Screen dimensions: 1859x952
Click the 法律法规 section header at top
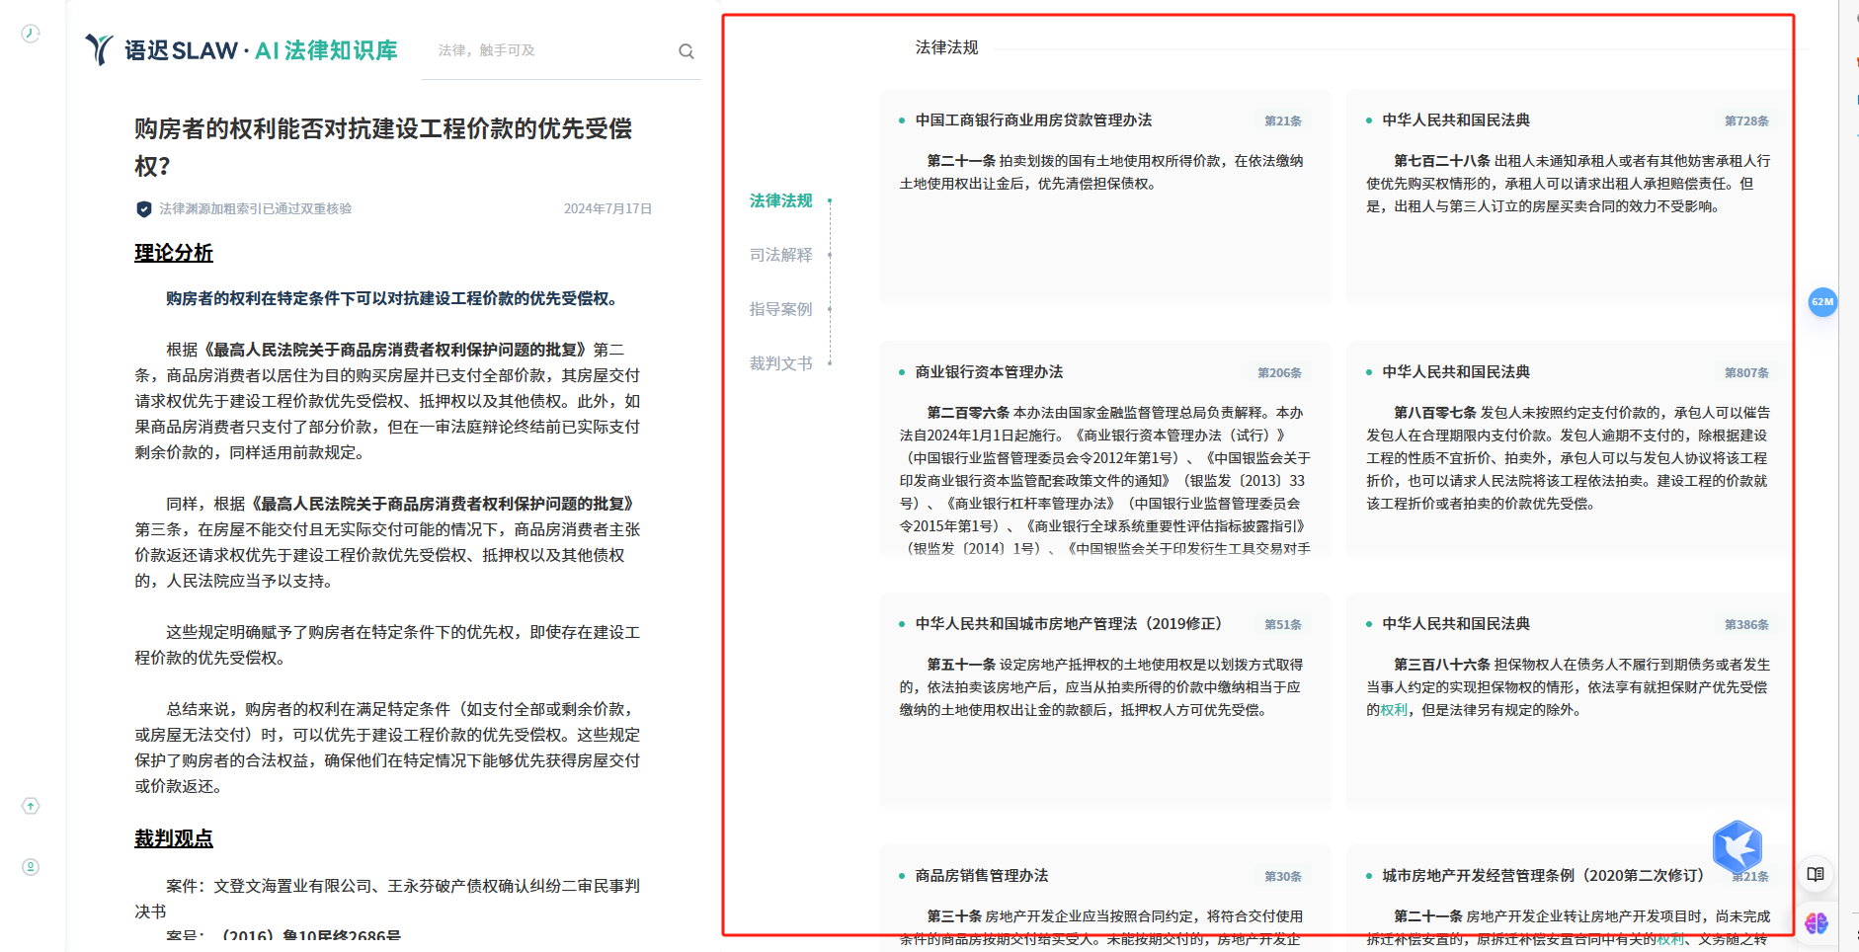tap(946, 47)
